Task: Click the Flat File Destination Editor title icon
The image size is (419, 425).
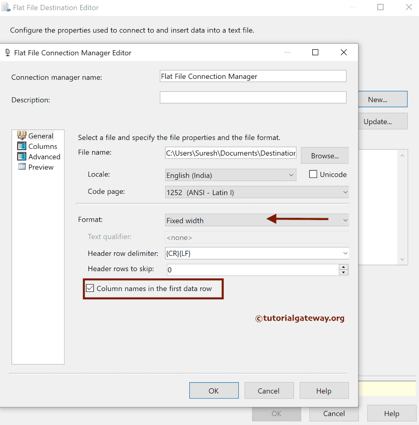Action: coord(5,7)
